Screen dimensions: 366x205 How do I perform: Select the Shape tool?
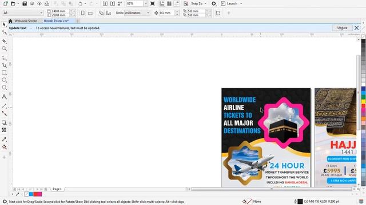[4, 32]
